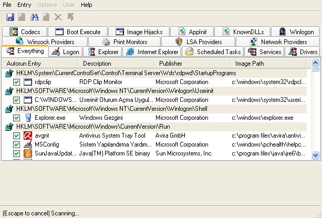
Task: Select 'Sun Microsystems, Inc.' publisher cell
Action: 184,153
